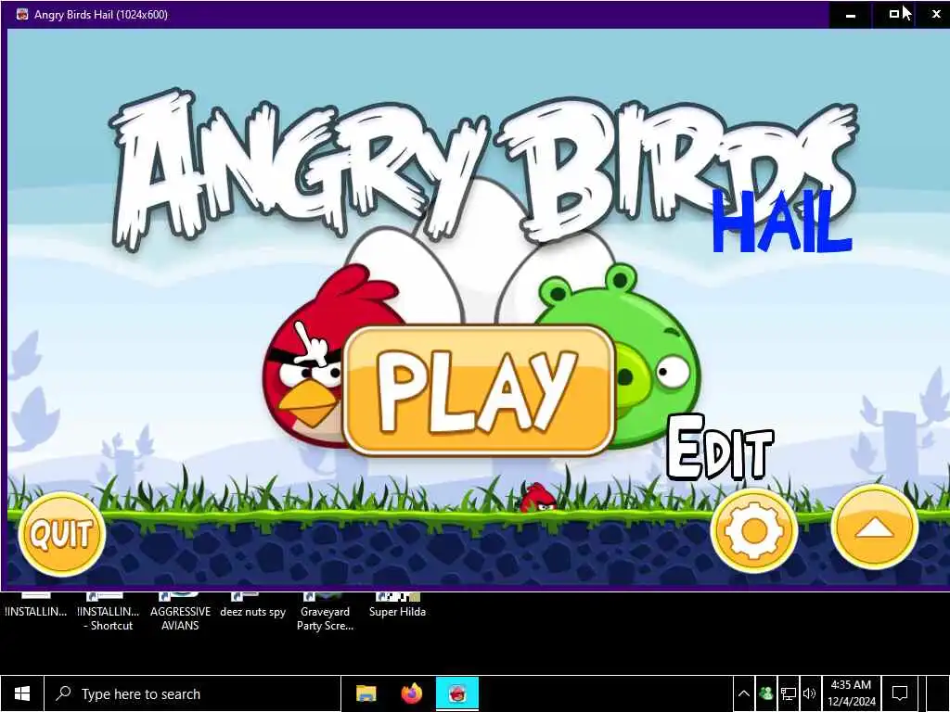Open the clock showing 4:35 AM
Screen dimensions: 950x712
[852, 693]
